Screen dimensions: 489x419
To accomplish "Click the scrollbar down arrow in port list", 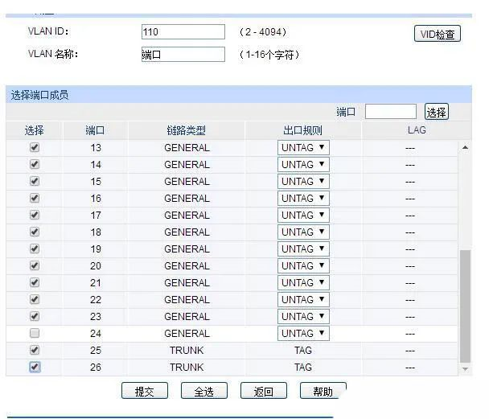I will click(x=465, y=369).
